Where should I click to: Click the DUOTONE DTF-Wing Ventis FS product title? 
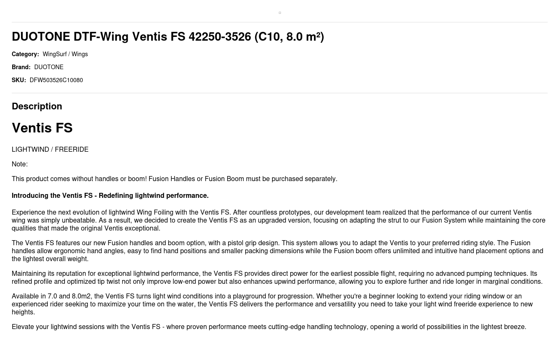click(167, 37)
